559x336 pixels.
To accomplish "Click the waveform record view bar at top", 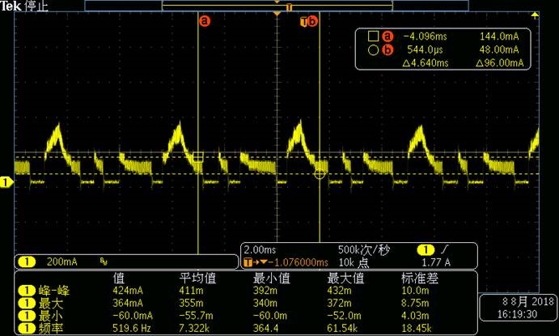I will [277, 6].
